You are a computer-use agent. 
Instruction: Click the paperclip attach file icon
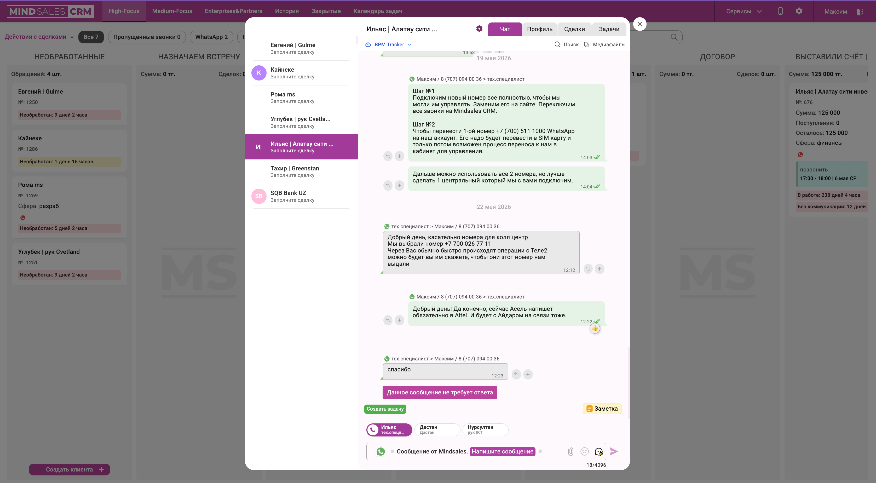tap(570, 451)
